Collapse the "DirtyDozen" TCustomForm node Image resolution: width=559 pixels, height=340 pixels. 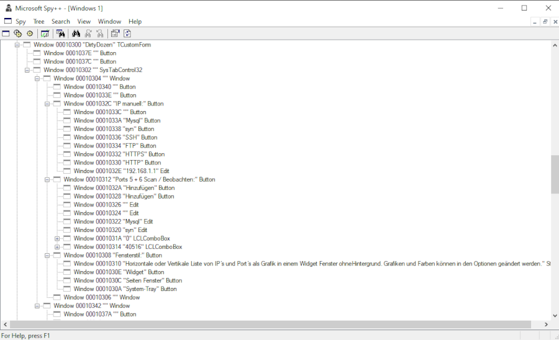point(17,45)
